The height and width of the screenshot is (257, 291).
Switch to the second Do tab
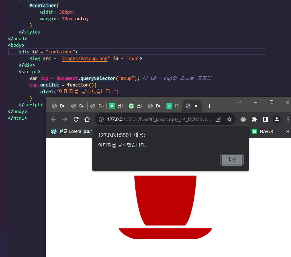coord(78,106)
